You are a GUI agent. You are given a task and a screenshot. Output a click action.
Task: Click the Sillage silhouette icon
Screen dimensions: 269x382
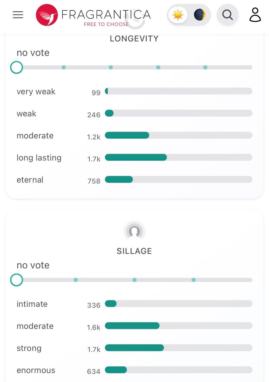(134, 231)
